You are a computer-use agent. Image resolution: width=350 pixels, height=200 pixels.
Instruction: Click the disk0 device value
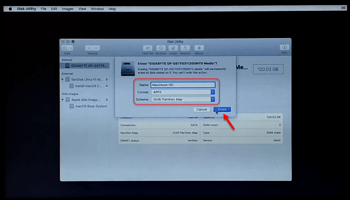(x=277, y=141)
